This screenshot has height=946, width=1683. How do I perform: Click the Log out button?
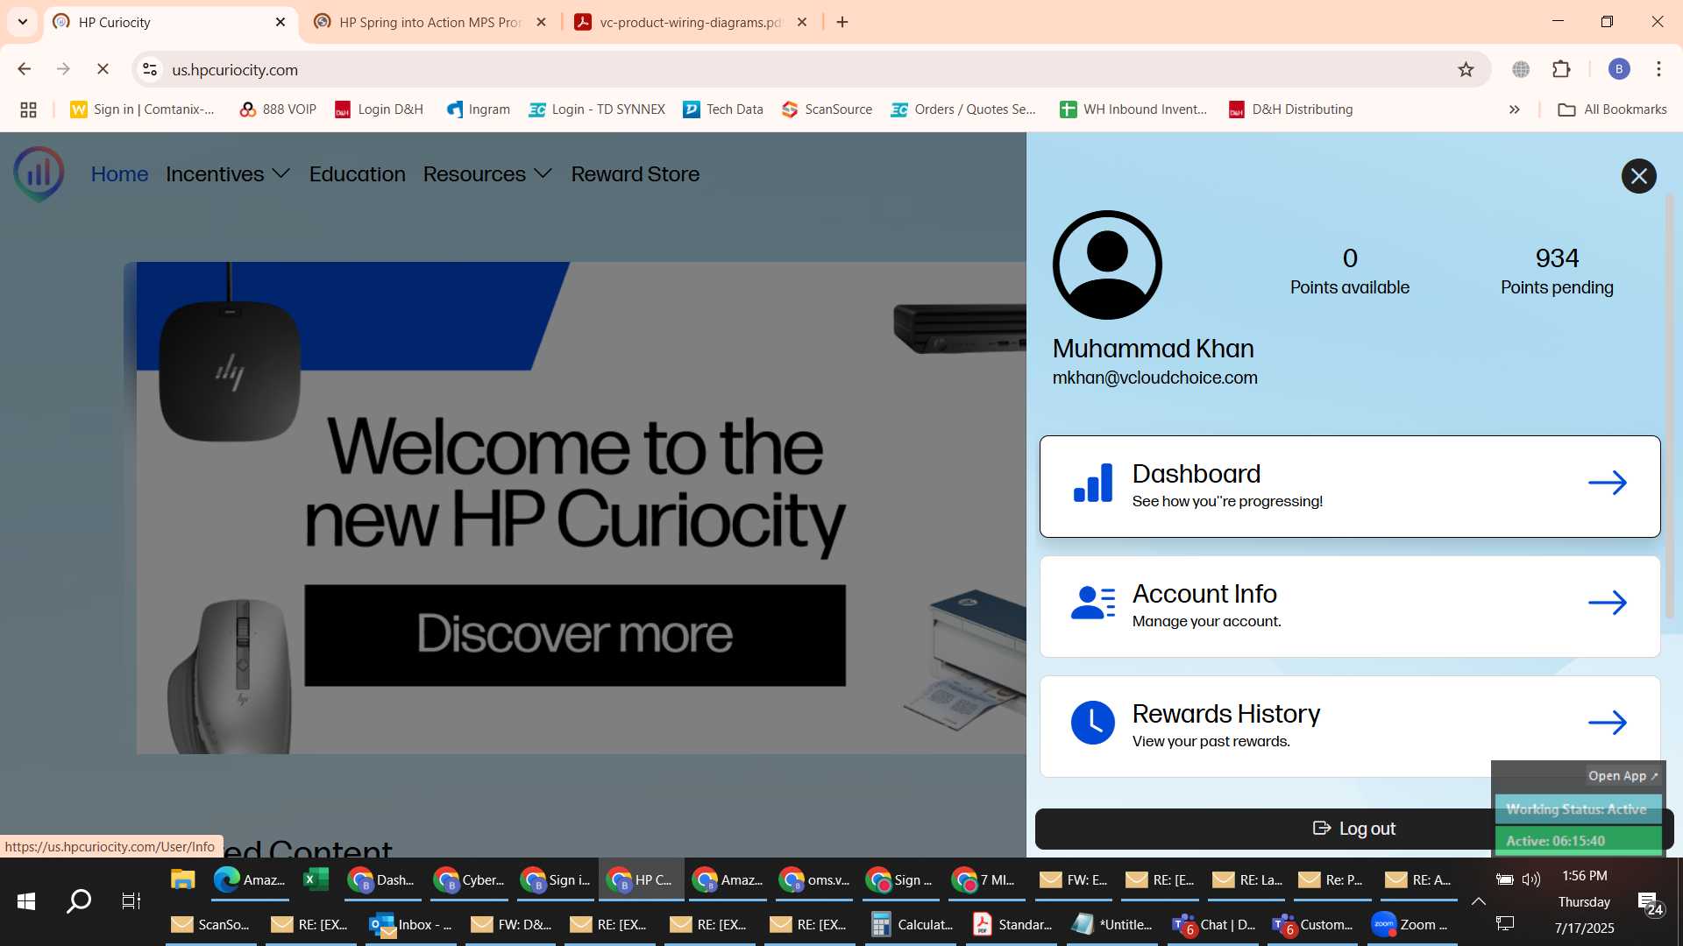tap(1353, 829)
